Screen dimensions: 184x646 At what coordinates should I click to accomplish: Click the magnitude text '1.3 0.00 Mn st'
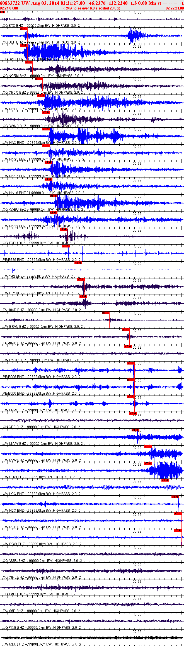(146, 3)
